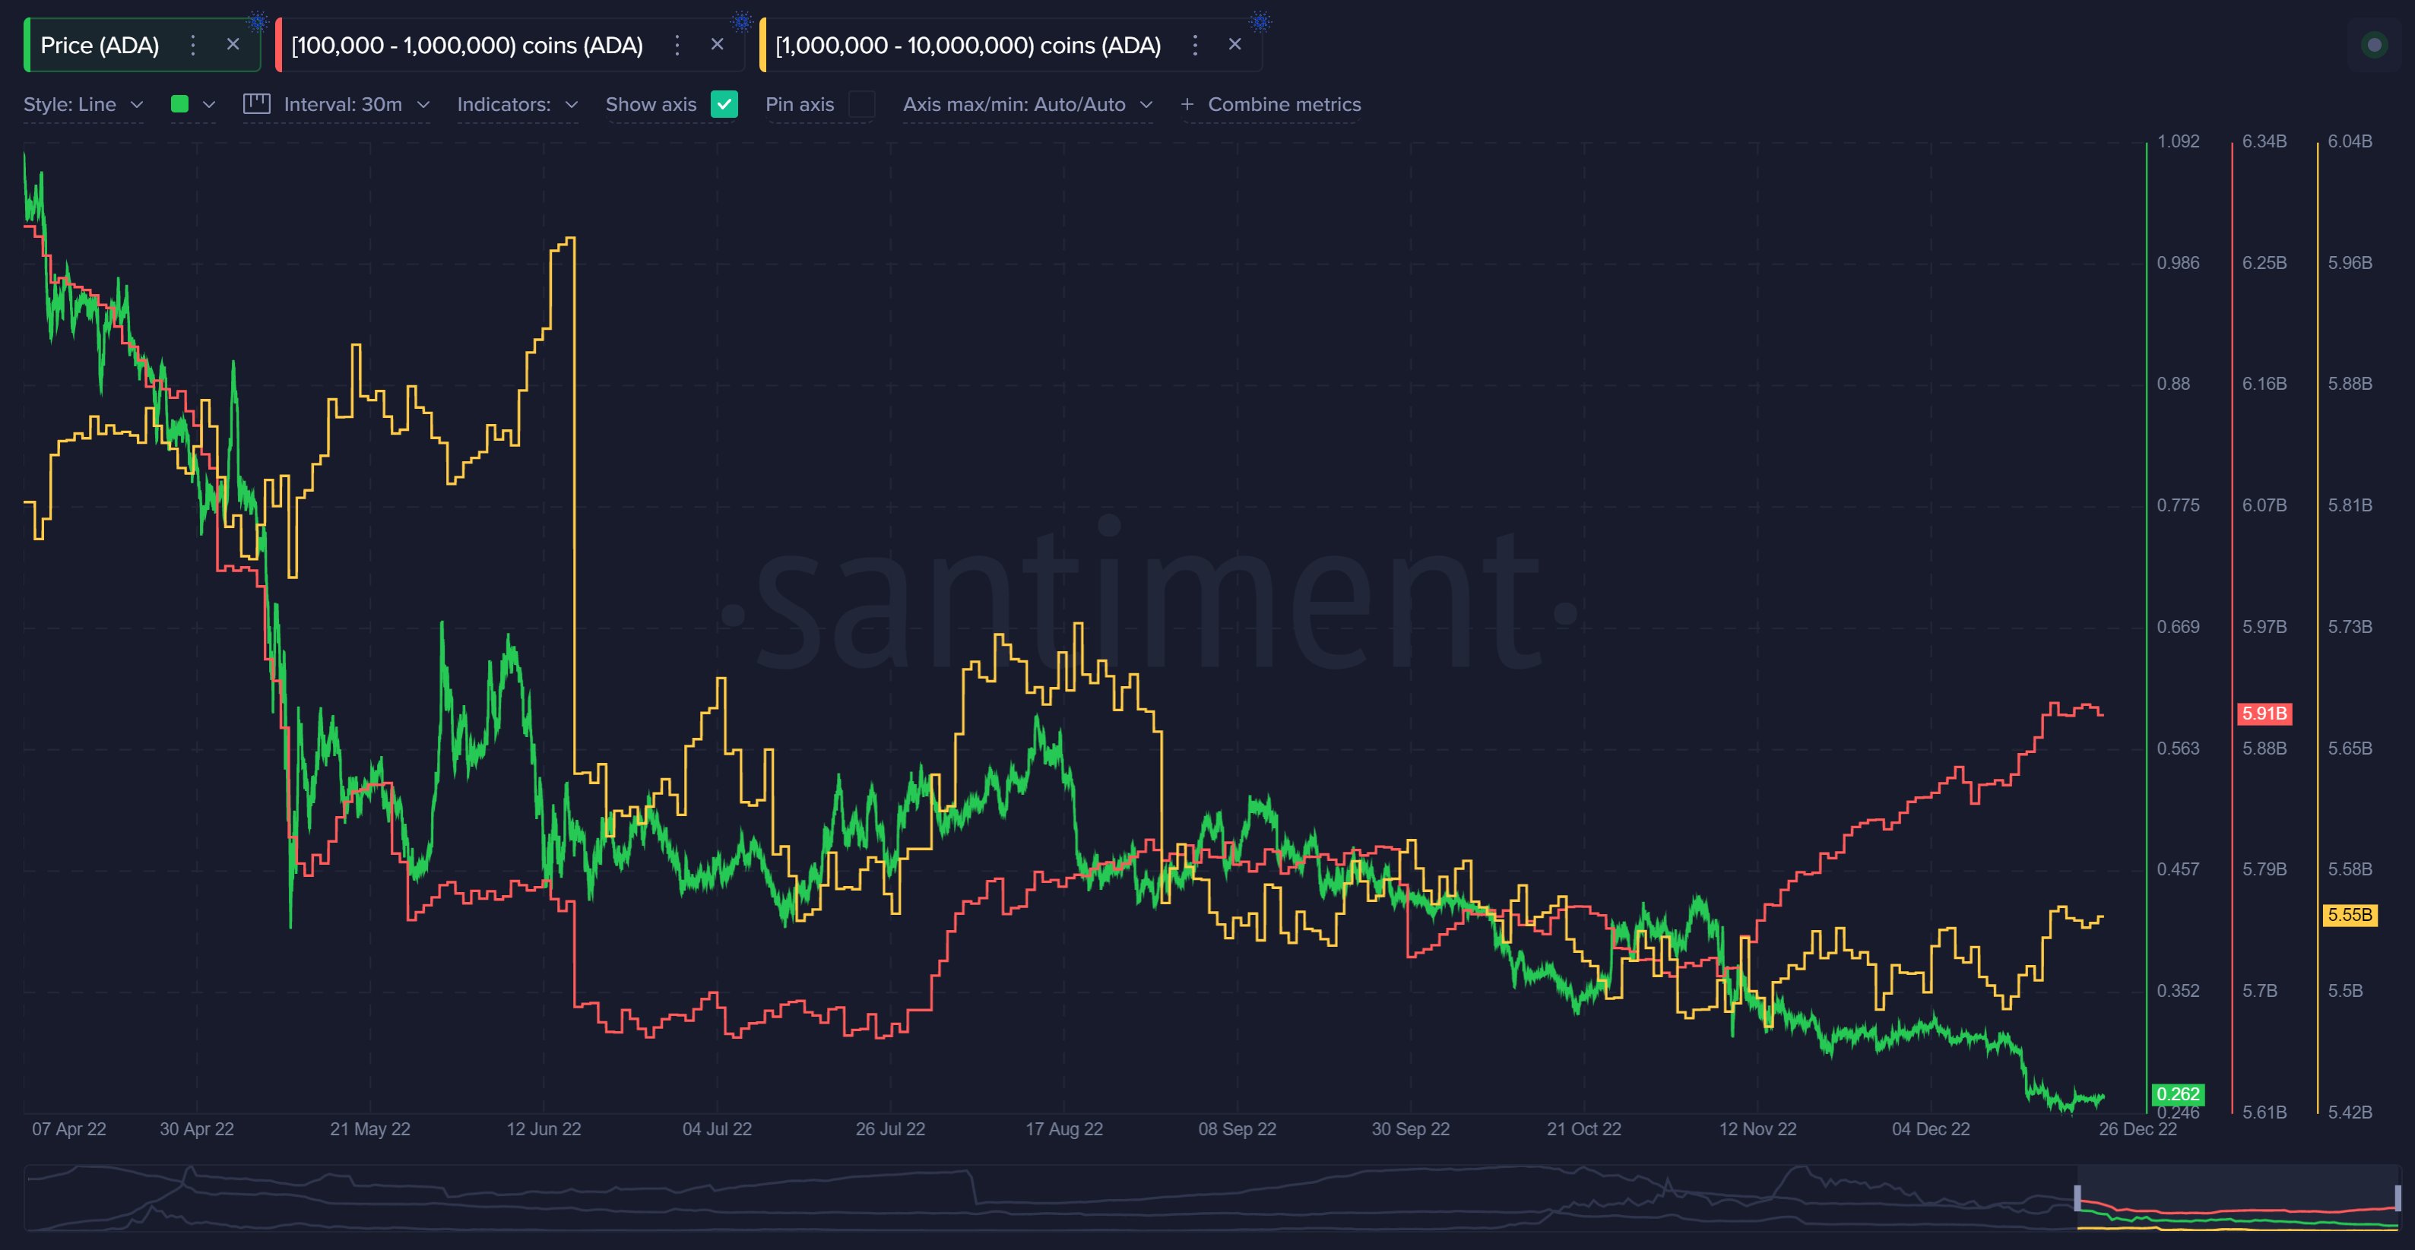2415x1250 pixels.
Task: Click the Santiment settings icon for Price ADA
Action: click(x=192, y=43)
